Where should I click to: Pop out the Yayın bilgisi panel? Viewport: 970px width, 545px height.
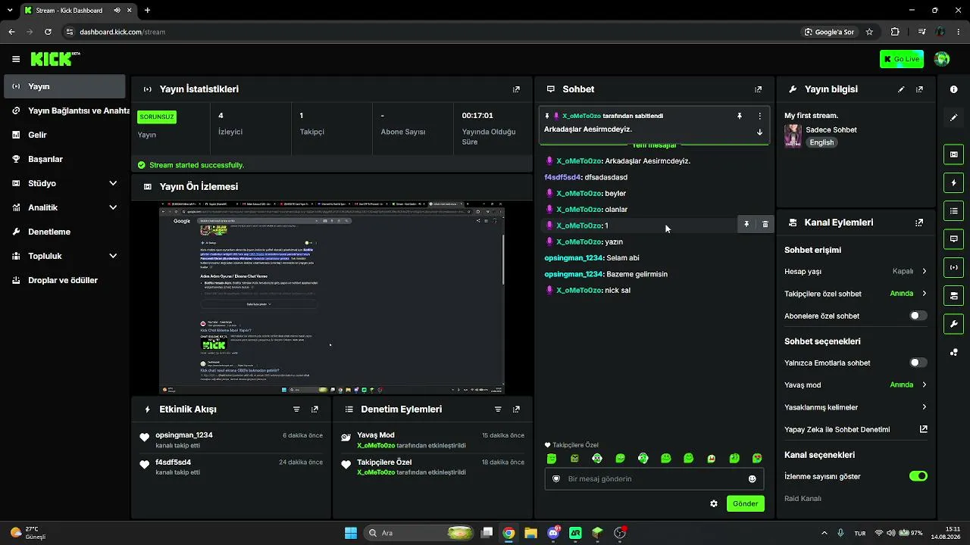click(919, 89)
